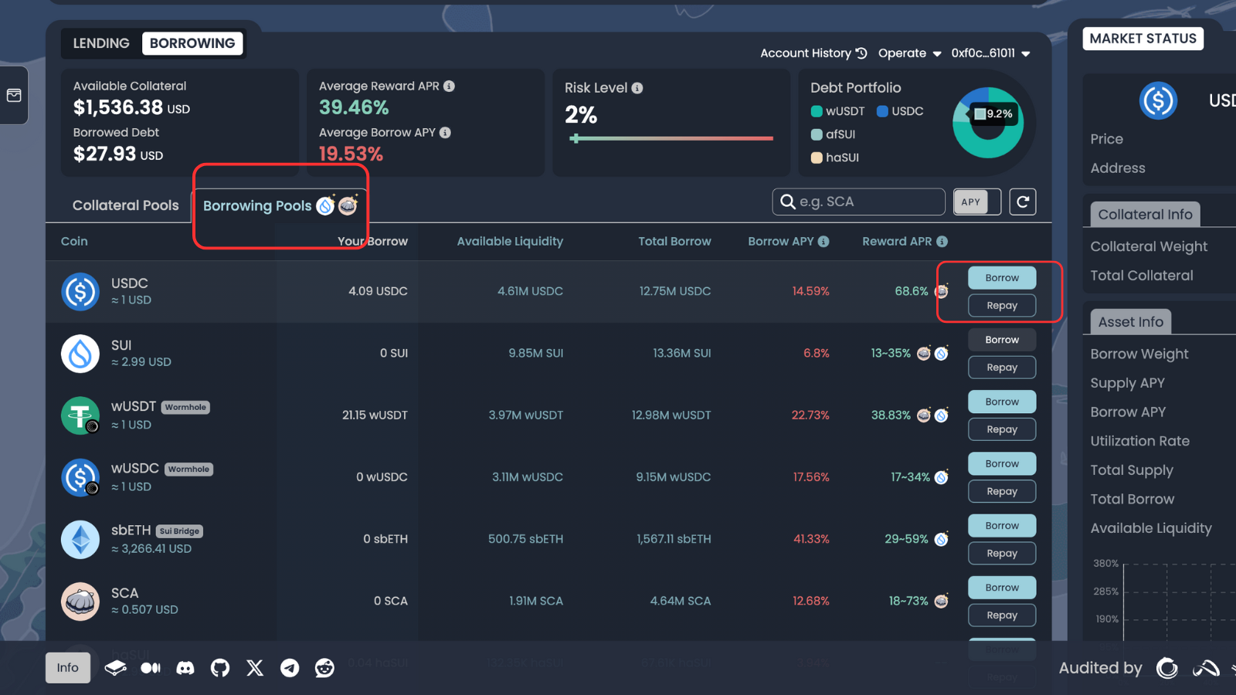The image size is (1236, 695).
Task: Click the coin search field
Action: pyautogui.click(x=858, y=202)
